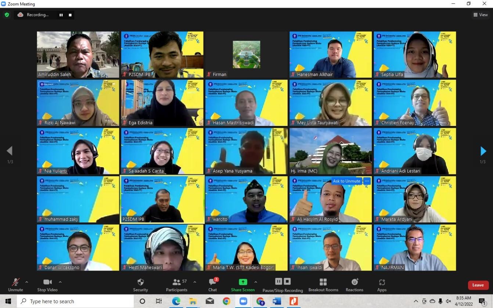493x308 pixels.
Task: Expand share options arrow beside Share Screen
Action: 256,282
